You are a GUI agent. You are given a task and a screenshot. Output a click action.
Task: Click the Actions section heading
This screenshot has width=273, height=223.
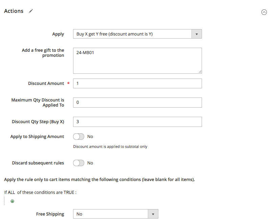(14, 11)
